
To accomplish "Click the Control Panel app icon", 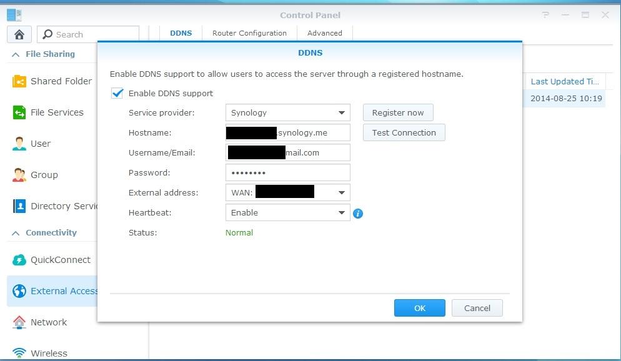I will 14,15.
